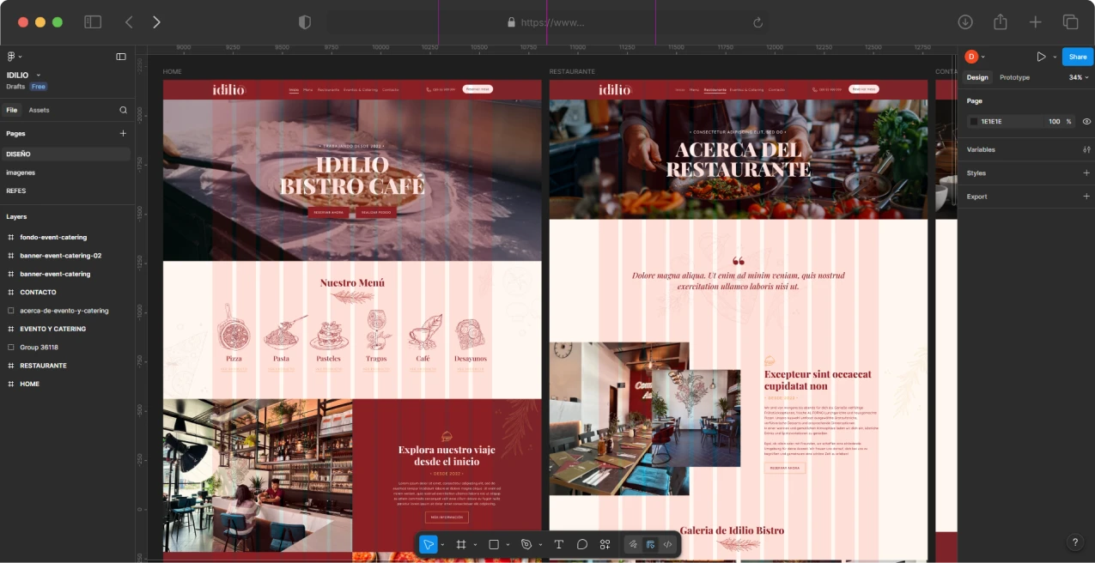Image resolution: width=1095 pixels, height=563 pixels.
Task: Expand shape tools dropdown arrow
Action: 508,544
